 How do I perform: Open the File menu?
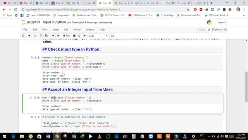click(x=25, y=30)
